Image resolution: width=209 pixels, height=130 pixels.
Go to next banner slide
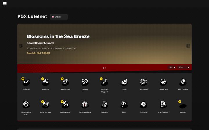[x=188, y=46]
